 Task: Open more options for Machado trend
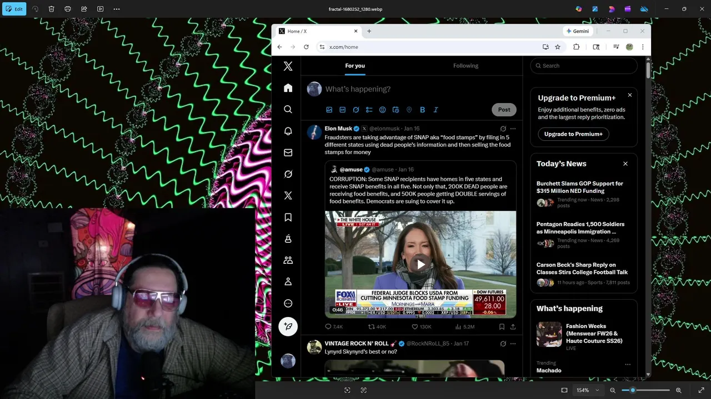(x=628, y=364)
